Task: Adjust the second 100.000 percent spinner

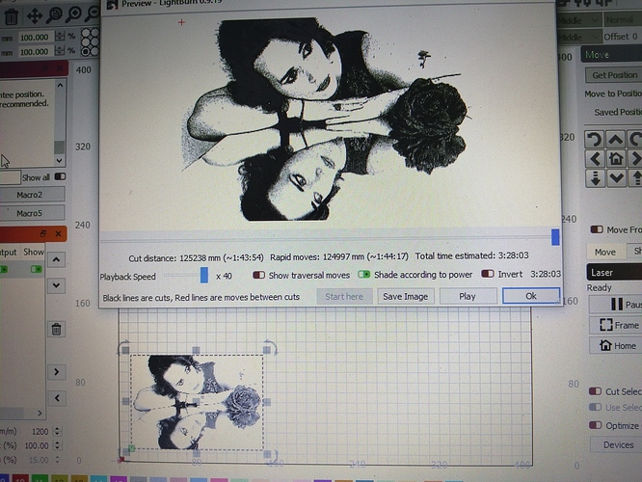Action: point(60,51)
